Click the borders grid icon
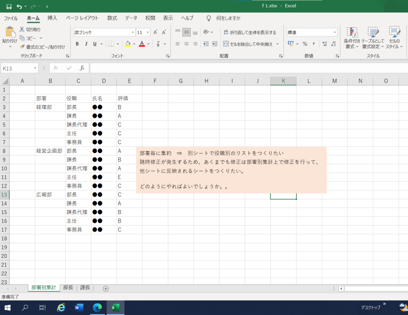The height and width of the screenshot is (315, 408). point(111,44)
